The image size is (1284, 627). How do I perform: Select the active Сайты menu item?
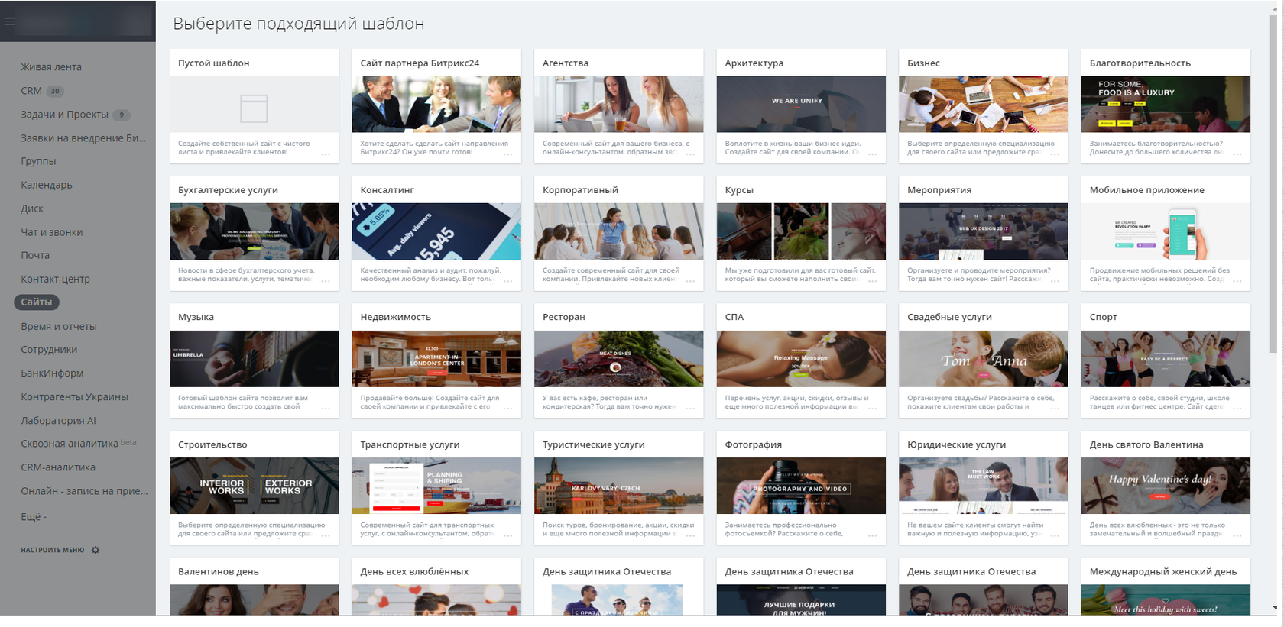click(37, 302)
